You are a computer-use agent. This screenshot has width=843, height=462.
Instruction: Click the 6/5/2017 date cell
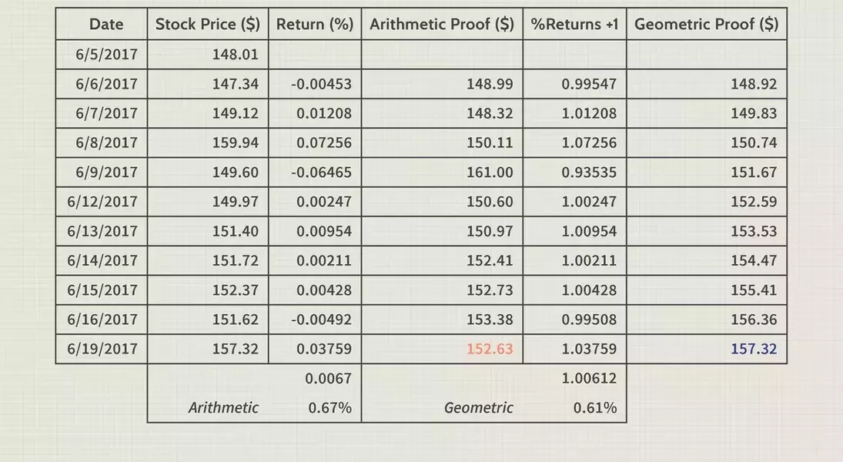click(106, 55)
